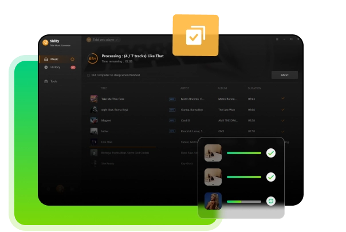This screenshot has width=346, height=232.
Task: Click the first green checkmark in overlay card
Action: click(271, 153)
